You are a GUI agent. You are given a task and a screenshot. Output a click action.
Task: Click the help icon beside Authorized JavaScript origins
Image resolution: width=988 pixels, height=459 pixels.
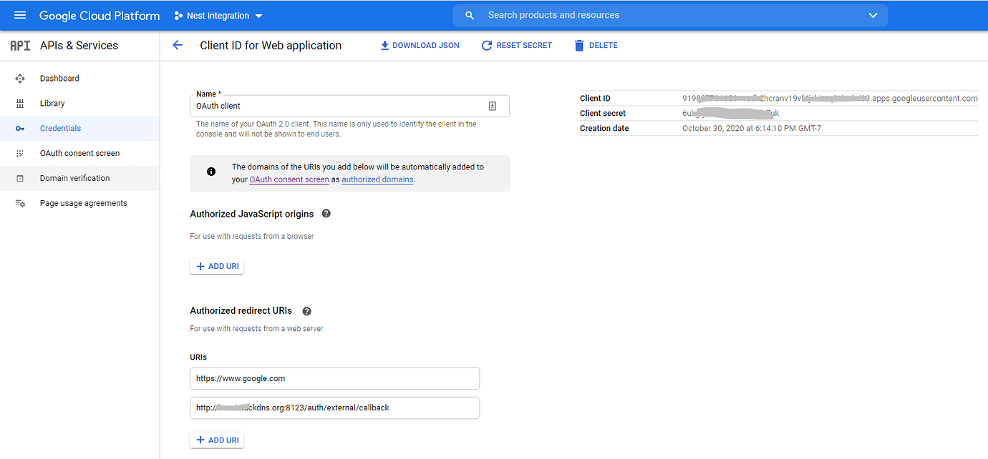click(x=326, y=213)
